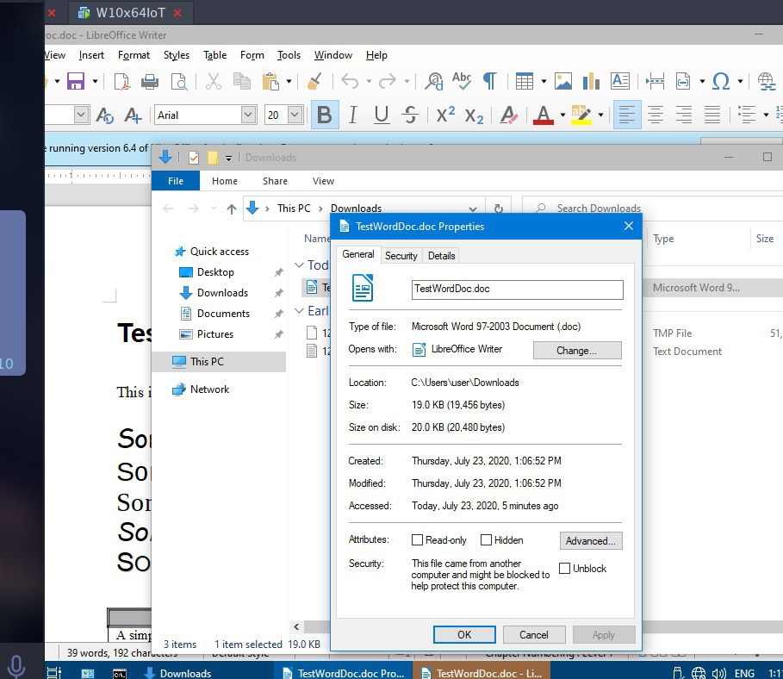The height and width of the screenshot is (679, 783).
Task: Toggle Print Preview in Writer toolbar
Action: point(179,81)
